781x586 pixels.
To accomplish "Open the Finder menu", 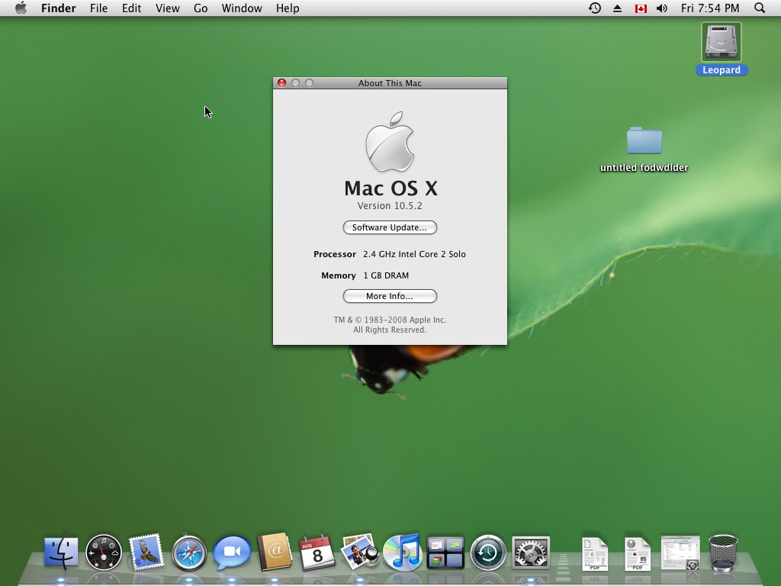I will (x=58, y=8).
